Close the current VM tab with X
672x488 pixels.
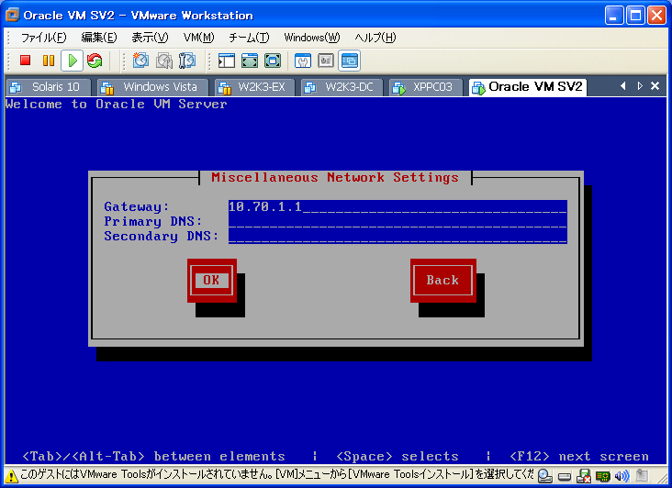pos(655,86)
